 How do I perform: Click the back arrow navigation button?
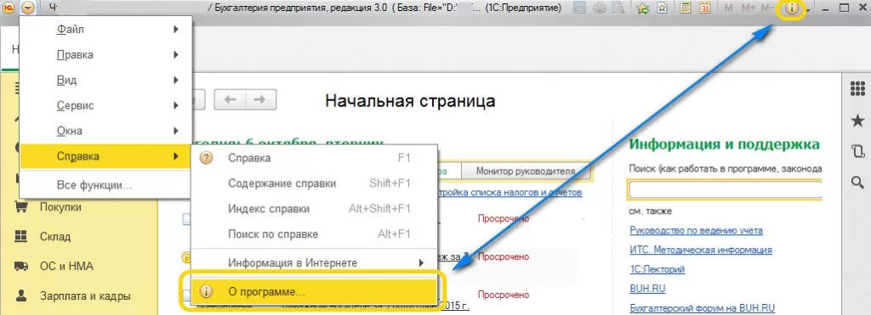pos(230,99)
